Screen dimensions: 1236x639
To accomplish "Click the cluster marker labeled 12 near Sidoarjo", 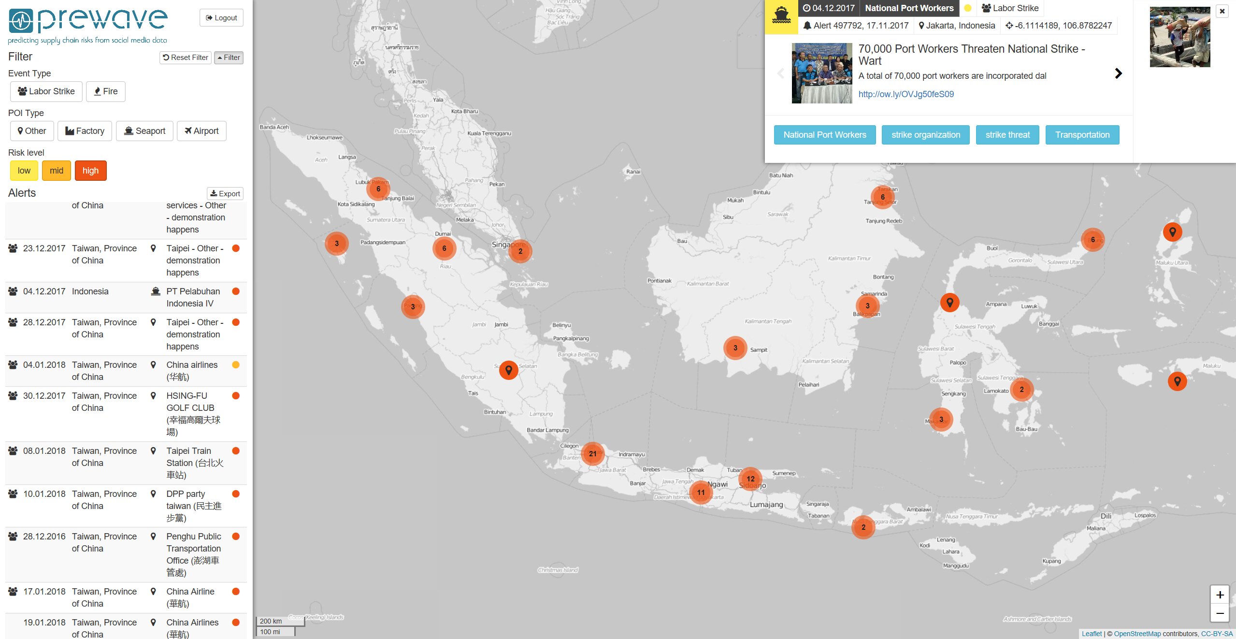I will pos(750,479).
